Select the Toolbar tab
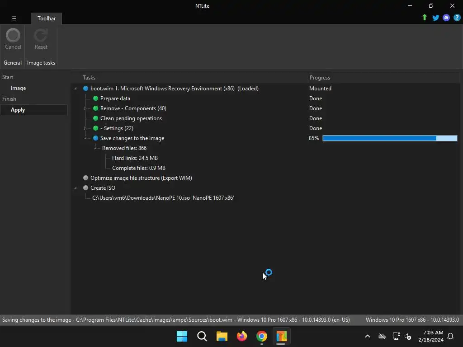 coord(47,18)
